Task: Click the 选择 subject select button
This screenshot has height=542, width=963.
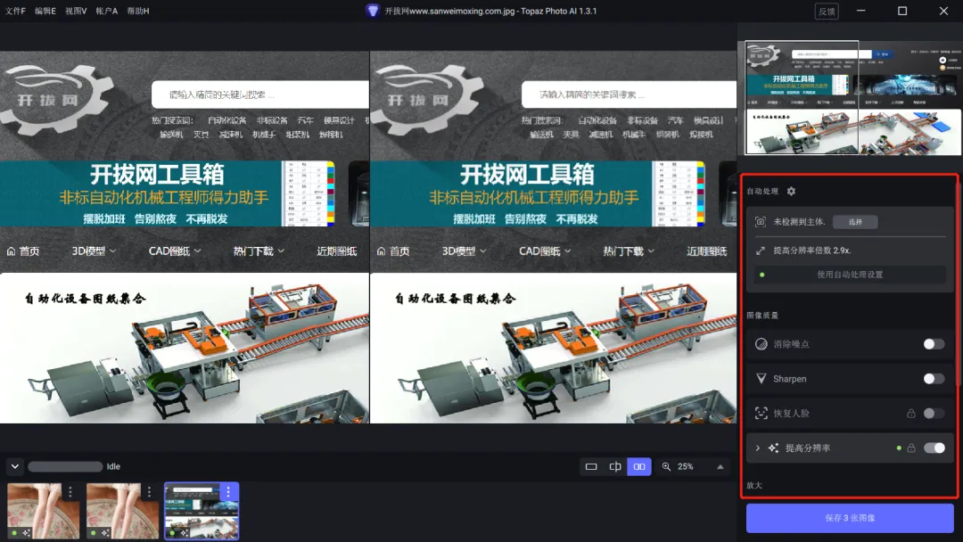Action: pyautogui.click(x=855, y=222)
